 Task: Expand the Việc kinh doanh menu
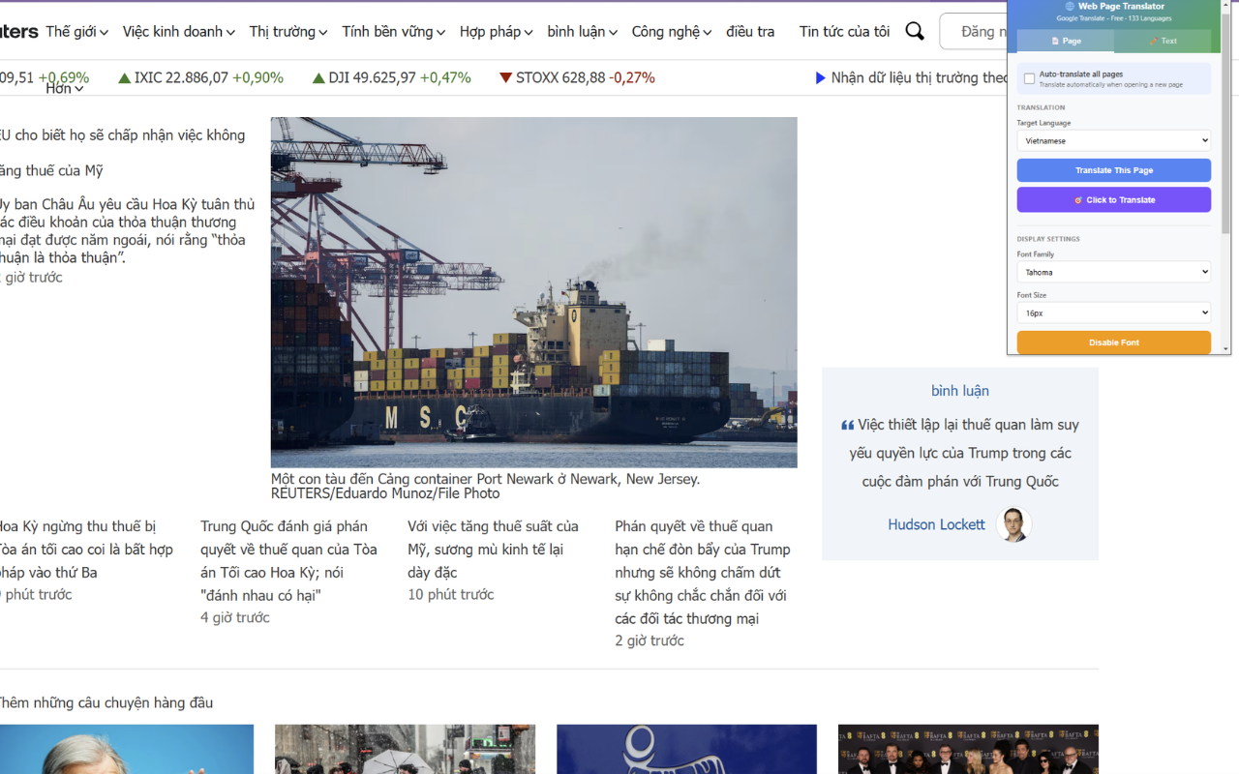point(179,32)
